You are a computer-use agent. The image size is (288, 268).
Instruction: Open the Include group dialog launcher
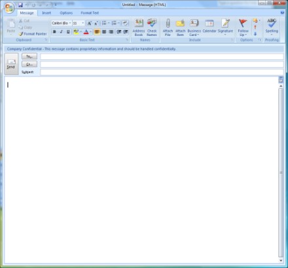point(232,40)
